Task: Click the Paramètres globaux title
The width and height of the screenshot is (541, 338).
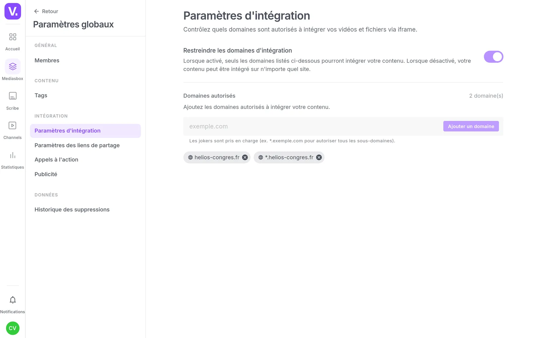Action: pos(73,24)
